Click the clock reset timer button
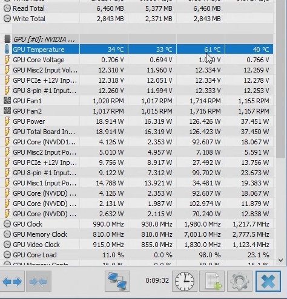The image size is (287, 299). pos(185,281)
